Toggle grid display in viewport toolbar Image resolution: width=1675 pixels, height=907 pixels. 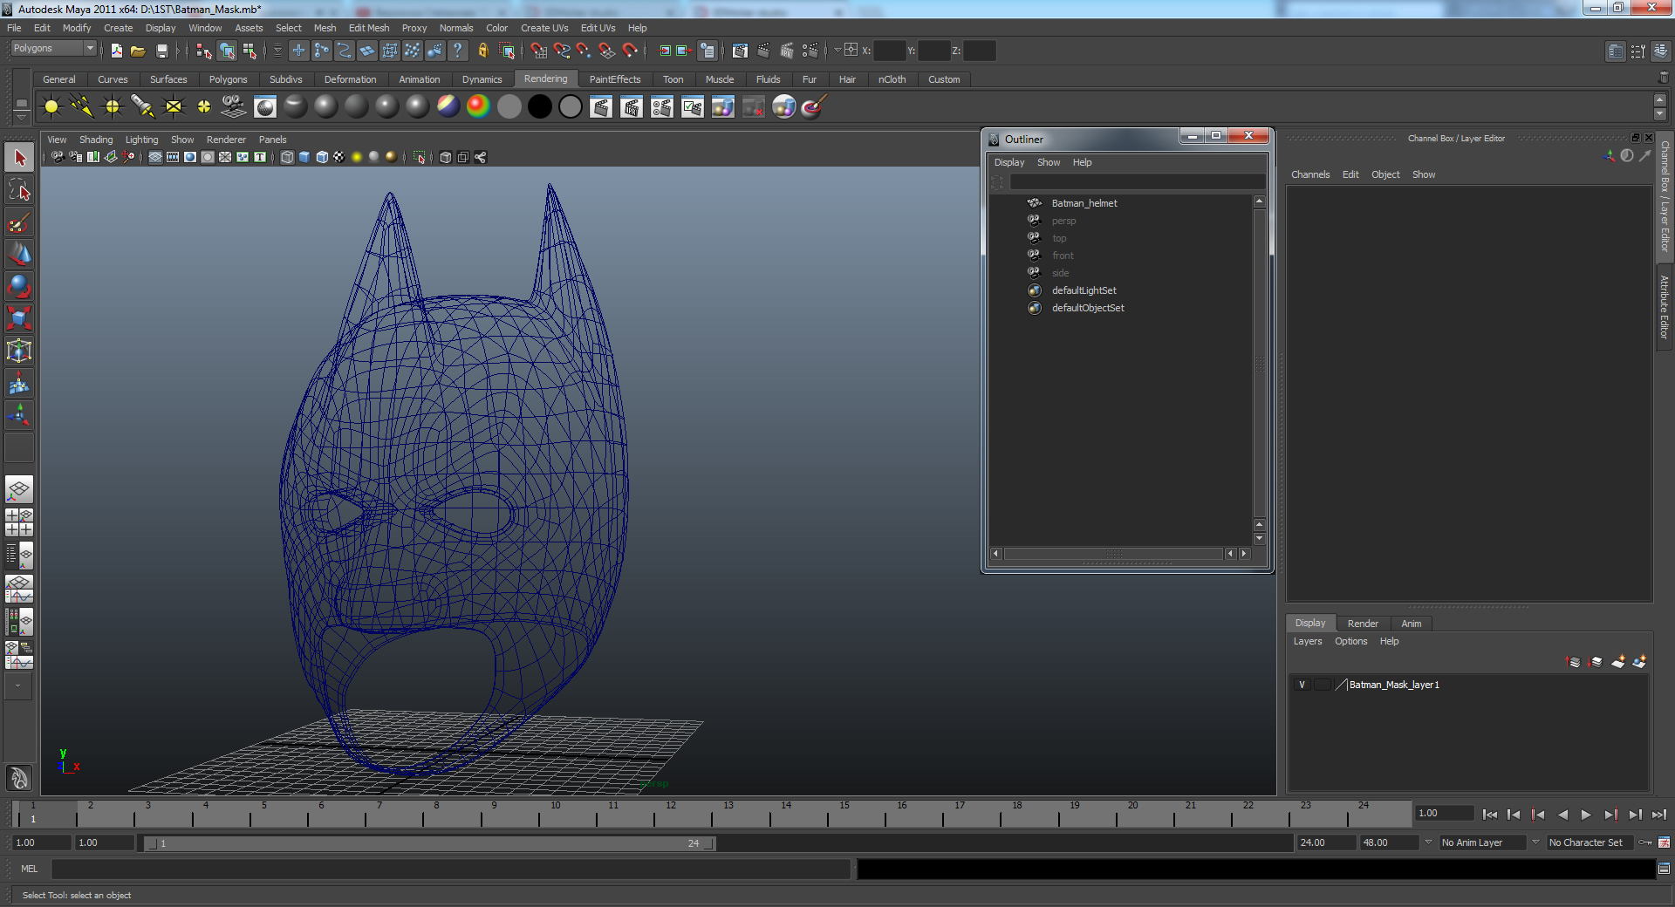[155, 157]
